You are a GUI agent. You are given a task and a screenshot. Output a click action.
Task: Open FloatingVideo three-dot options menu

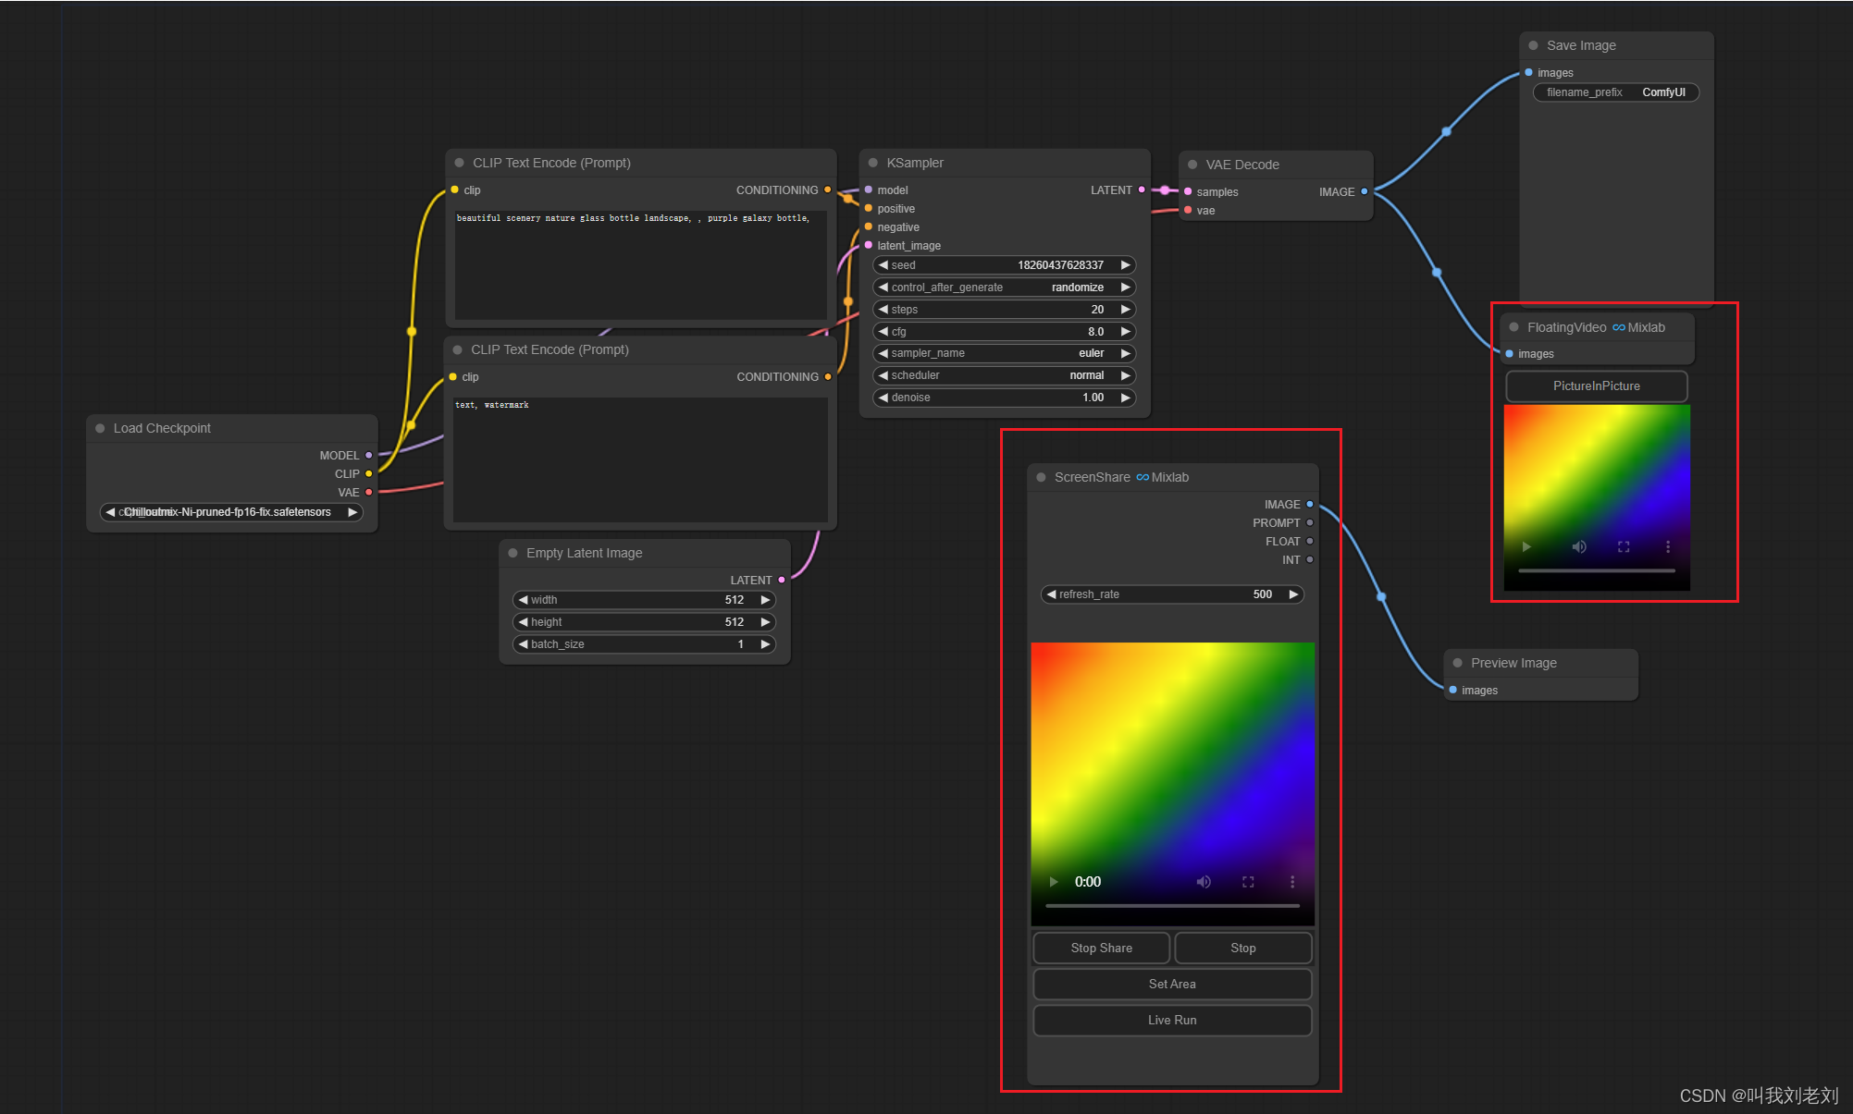pos(1668,547)
